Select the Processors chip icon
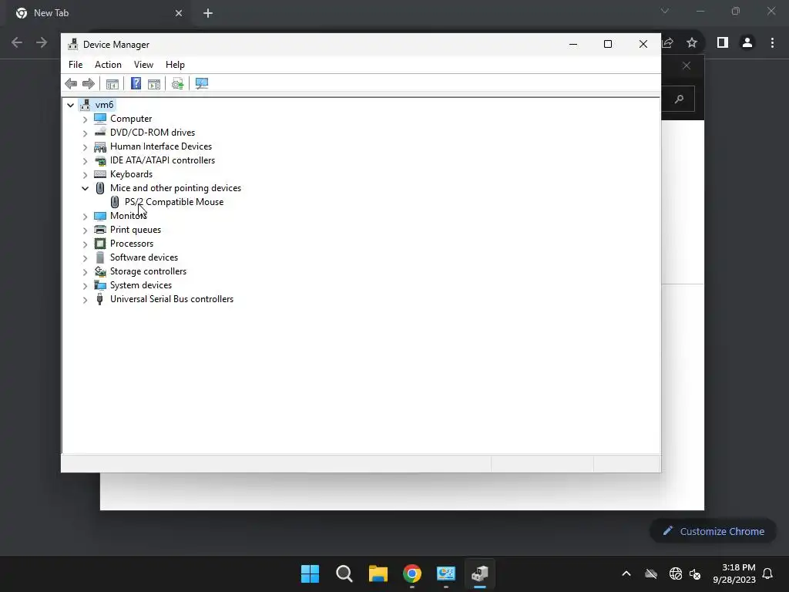 pyautogui.click(x=100, y=244)
